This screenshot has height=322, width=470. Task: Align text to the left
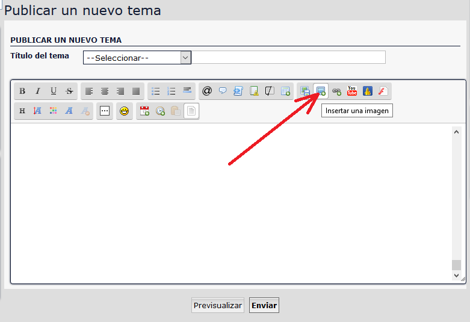coord(89,91)
